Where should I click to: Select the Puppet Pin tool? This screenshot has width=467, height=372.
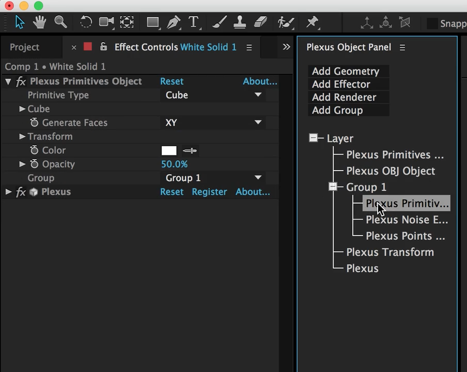pos(313,22)
